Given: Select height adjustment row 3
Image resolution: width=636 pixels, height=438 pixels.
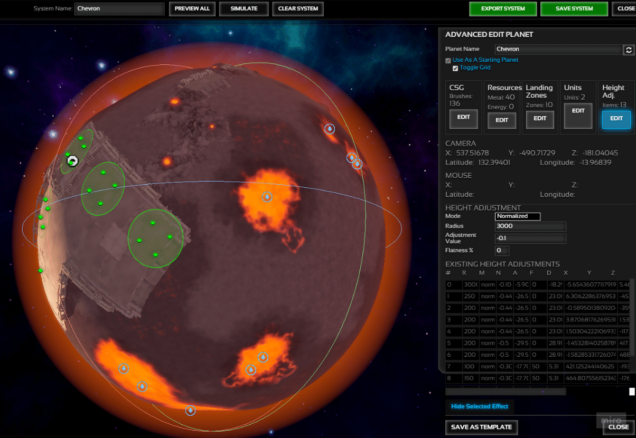Looking at the screenshot, I should [538, 320].
